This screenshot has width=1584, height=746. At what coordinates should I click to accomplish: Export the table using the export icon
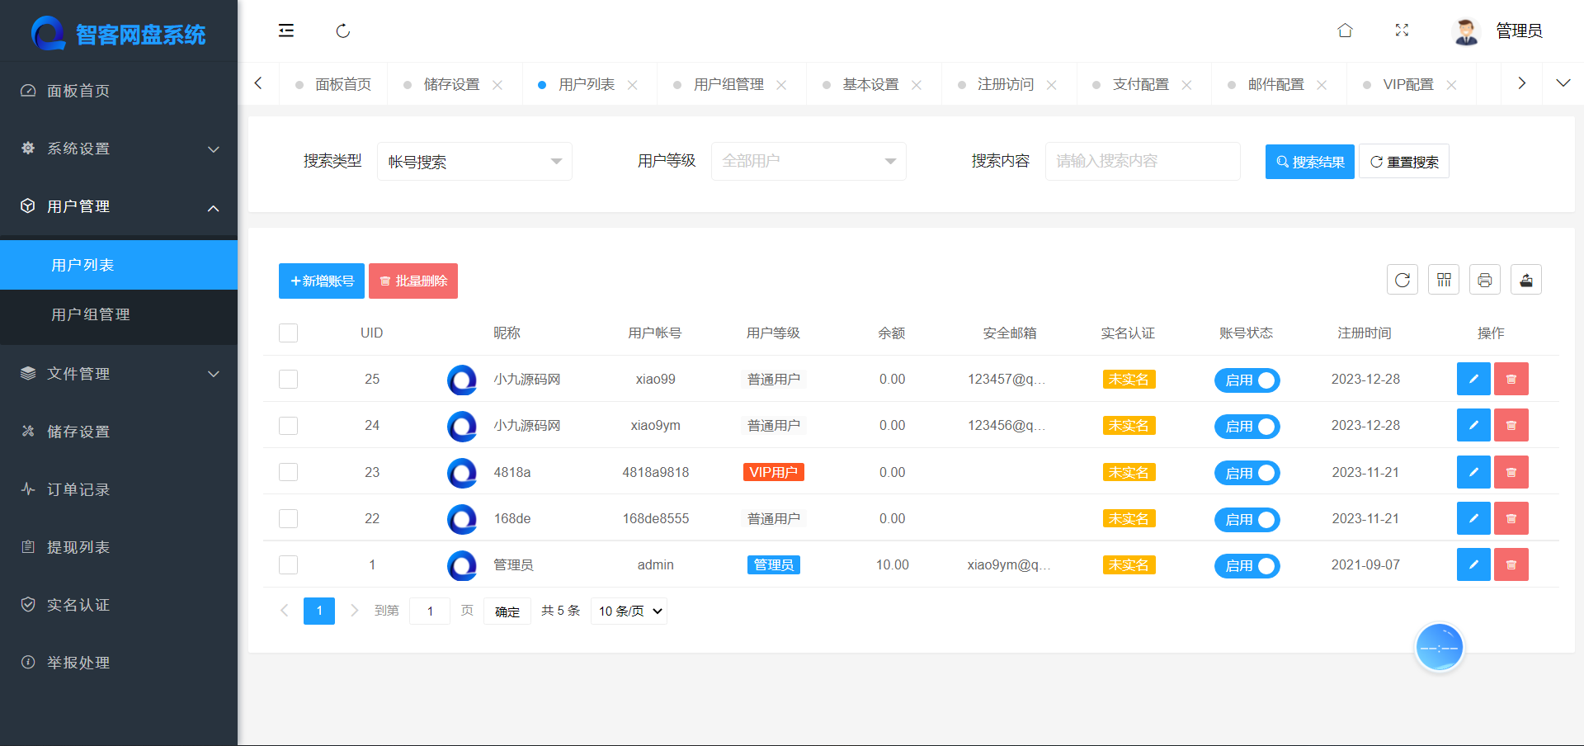[1526, 280]
